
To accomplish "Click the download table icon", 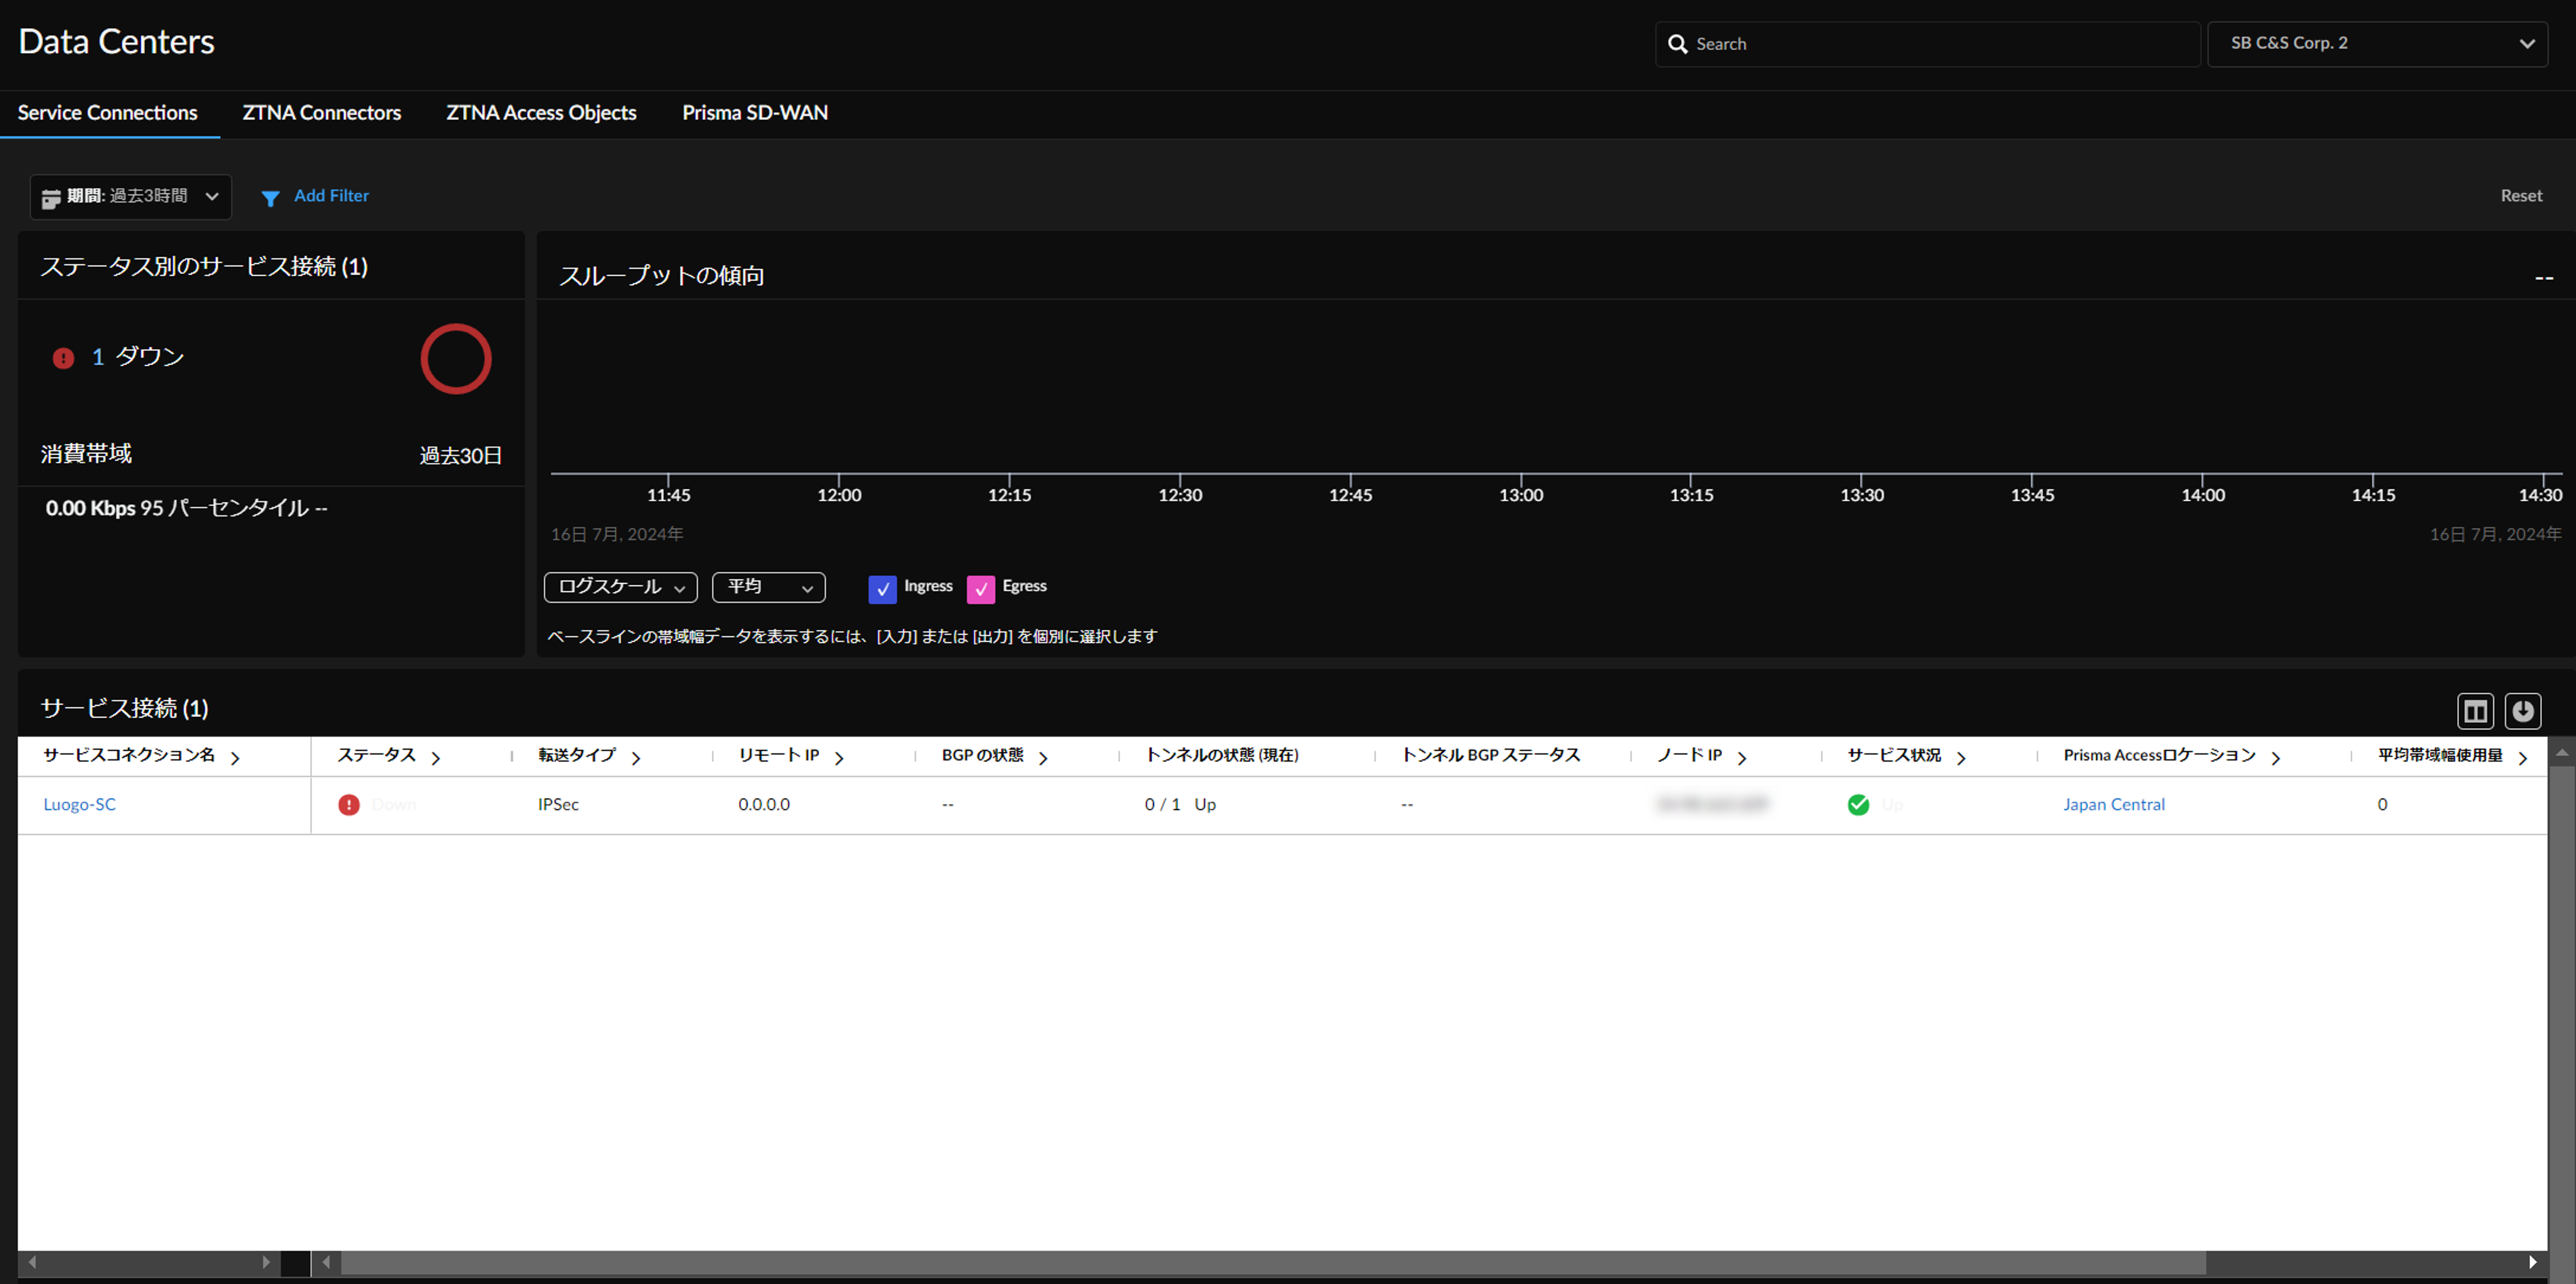I will 2522,711.
